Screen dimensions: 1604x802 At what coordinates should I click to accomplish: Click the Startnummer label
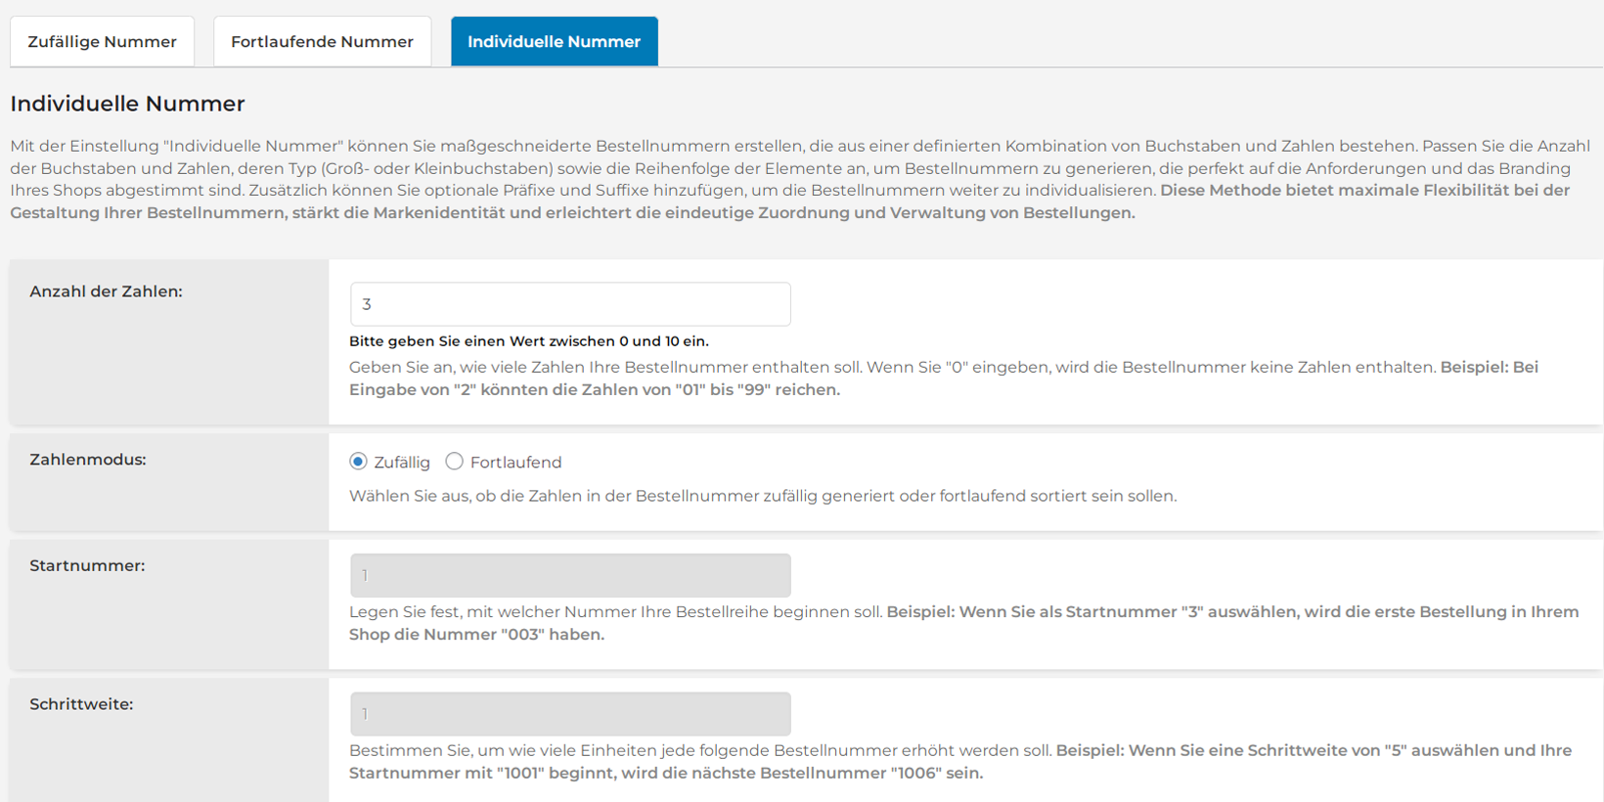[87, 565]
